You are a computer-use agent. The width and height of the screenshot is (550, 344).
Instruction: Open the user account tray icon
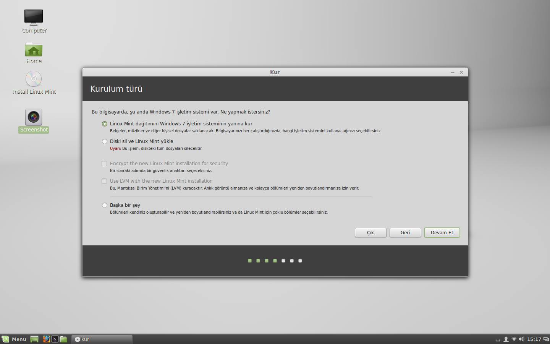click(506, 339)
